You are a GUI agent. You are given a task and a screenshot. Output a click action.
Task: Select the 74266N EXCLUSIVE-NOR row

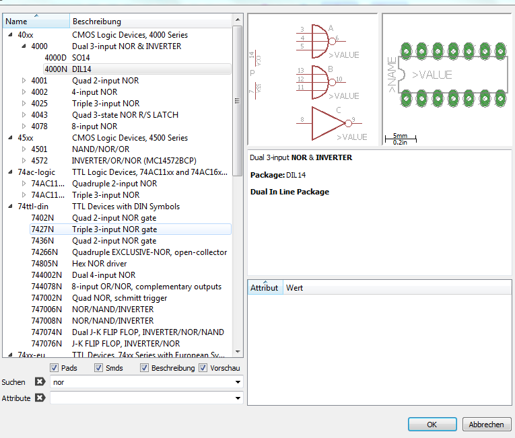point(131,252)
